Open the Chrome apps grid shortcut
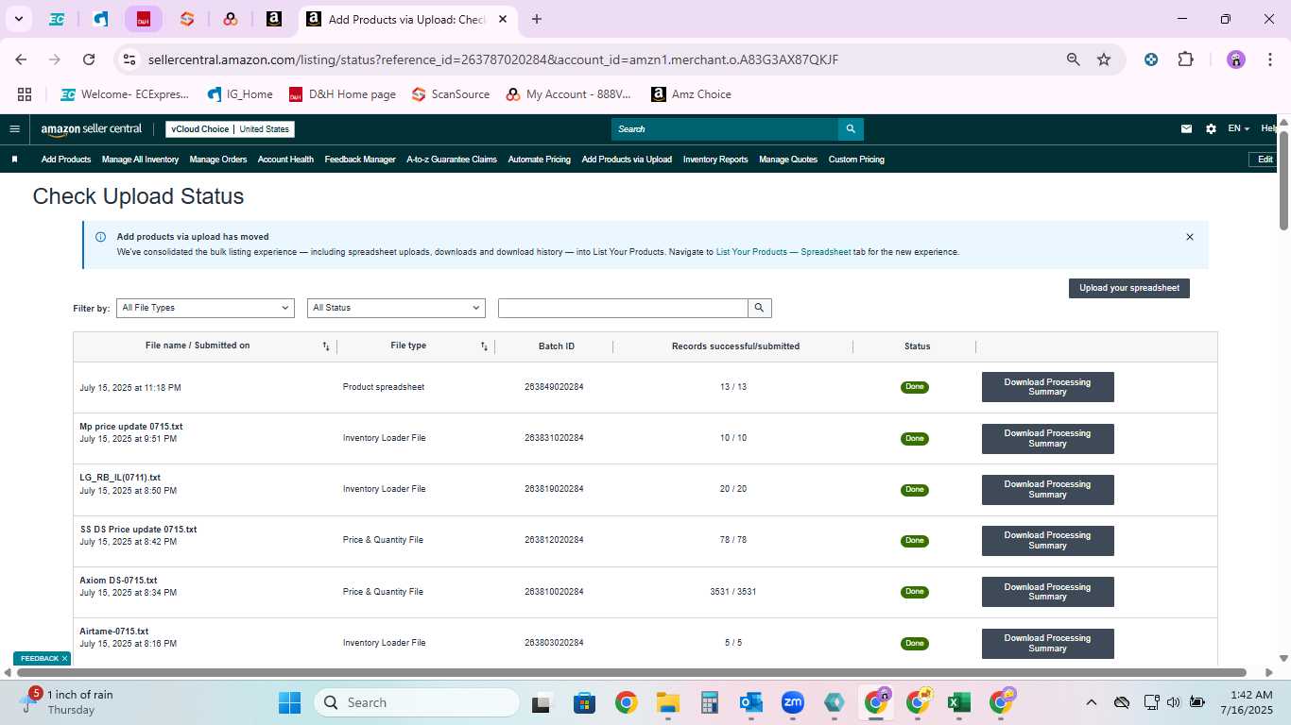The image size is (1291, 725). click(25, 94)
